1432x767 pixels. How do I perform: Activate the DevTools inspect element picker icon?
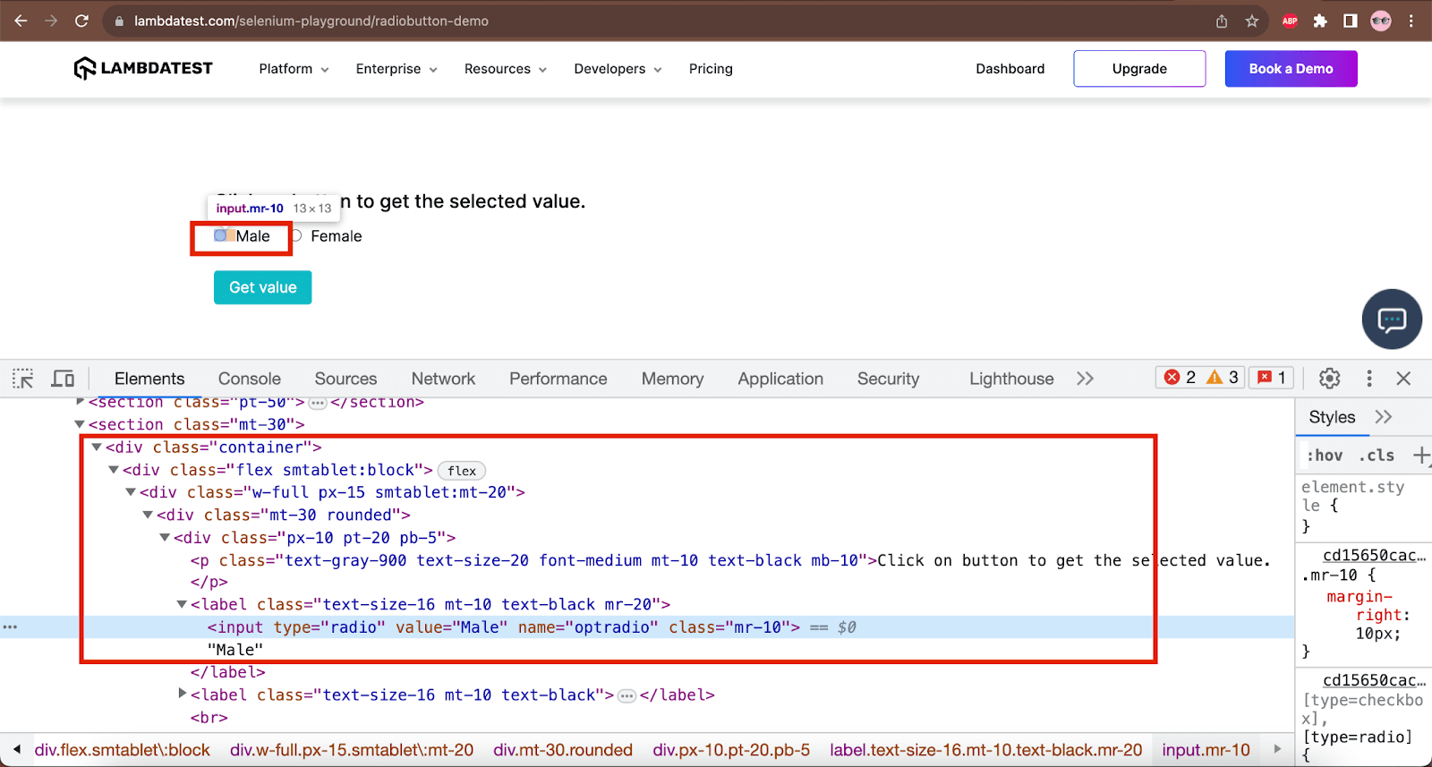pyautogui.click(x=23, y=379)
